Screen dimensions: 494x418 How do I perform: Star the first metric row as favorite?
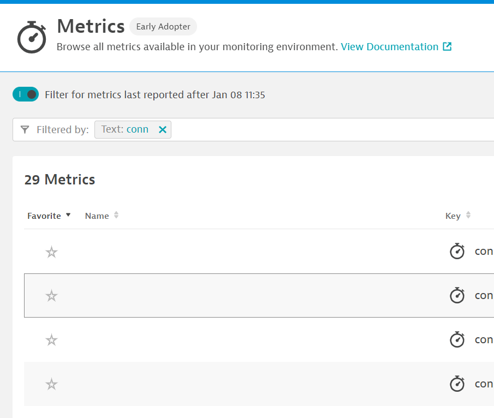coord(51,252)
